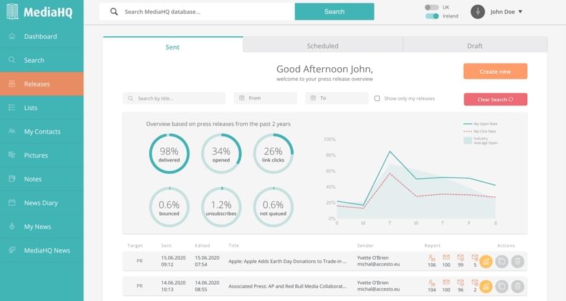Image resolution: width=566 pixels, height=301 pixels.
Task: Switch to the Draft tab
Action: (475, 46)
